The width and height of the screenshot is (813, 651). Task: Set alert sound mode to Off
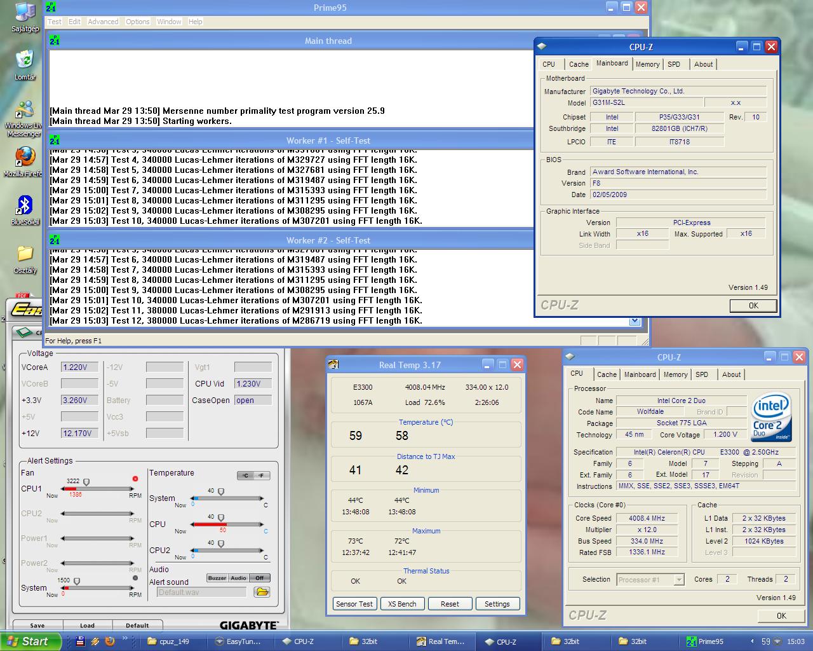(x=260, y=578)
